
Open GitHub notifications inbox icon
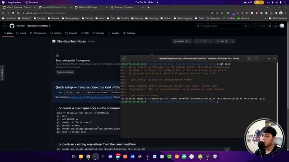(x=276, y=26)
